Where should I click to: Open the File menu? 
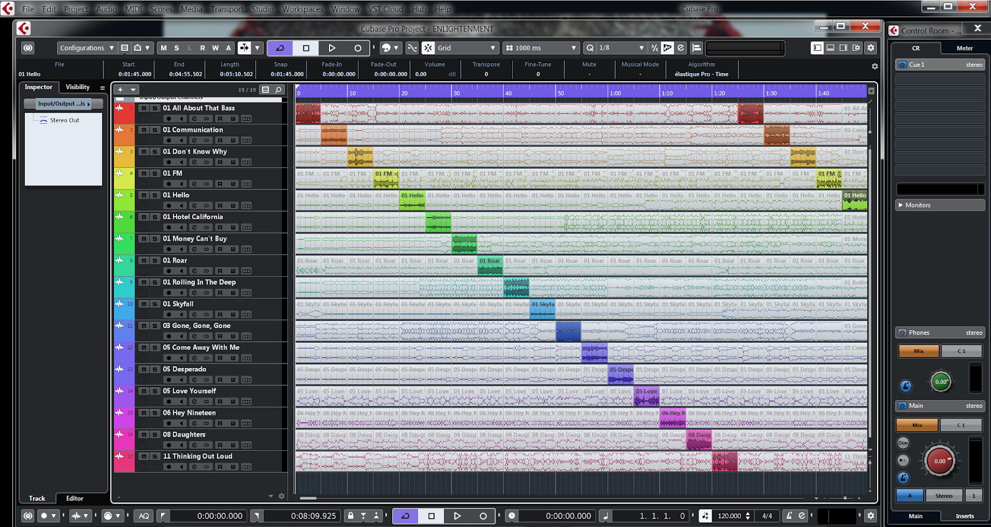pyautogui.click(x=28, y=9)
